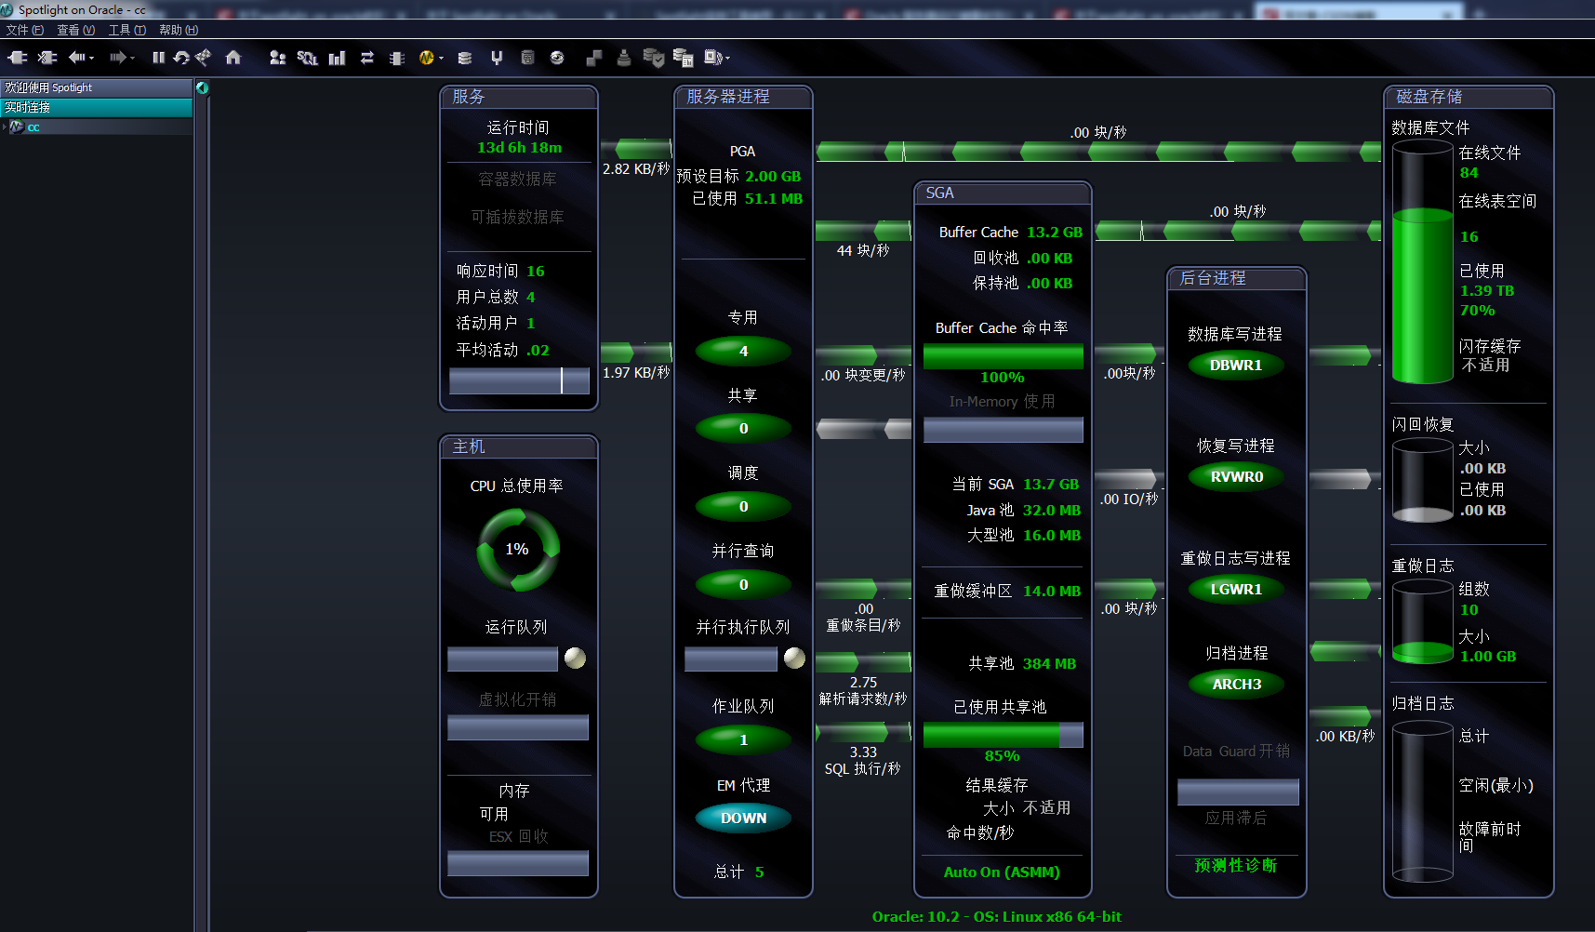Go back with the left arrow icon
Viewport: 1595px width, 932px height.
pyautogui.click(x=77, y=58)
